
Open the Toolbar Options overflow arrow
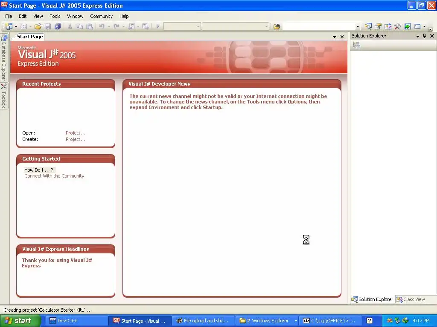[431, 29]
